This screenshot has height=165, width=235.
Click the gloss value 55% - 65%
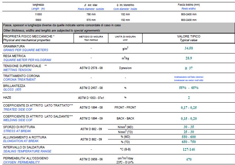(x=189, y=88)
